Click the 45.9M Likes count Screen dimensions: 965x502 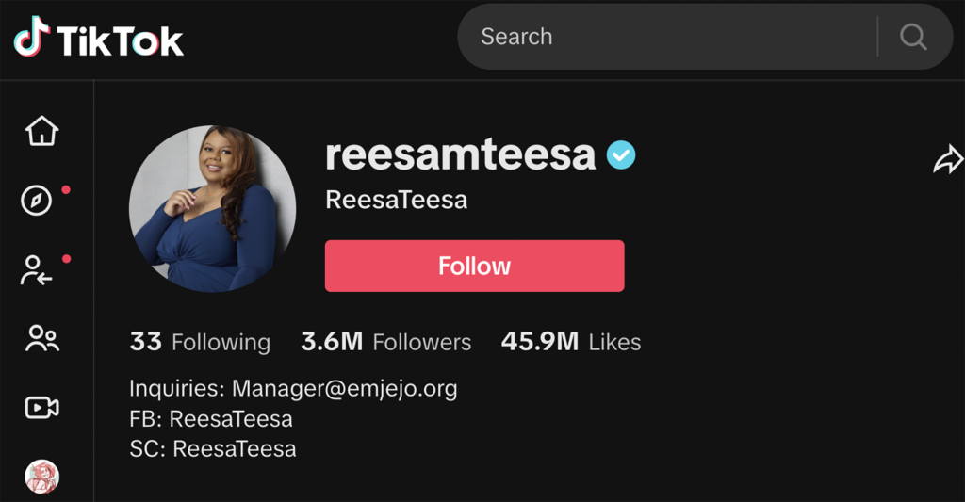coord(571,342)
